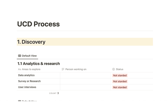Open the Survey or Research row
The image size is (168, 105).
tap(29, 81)
